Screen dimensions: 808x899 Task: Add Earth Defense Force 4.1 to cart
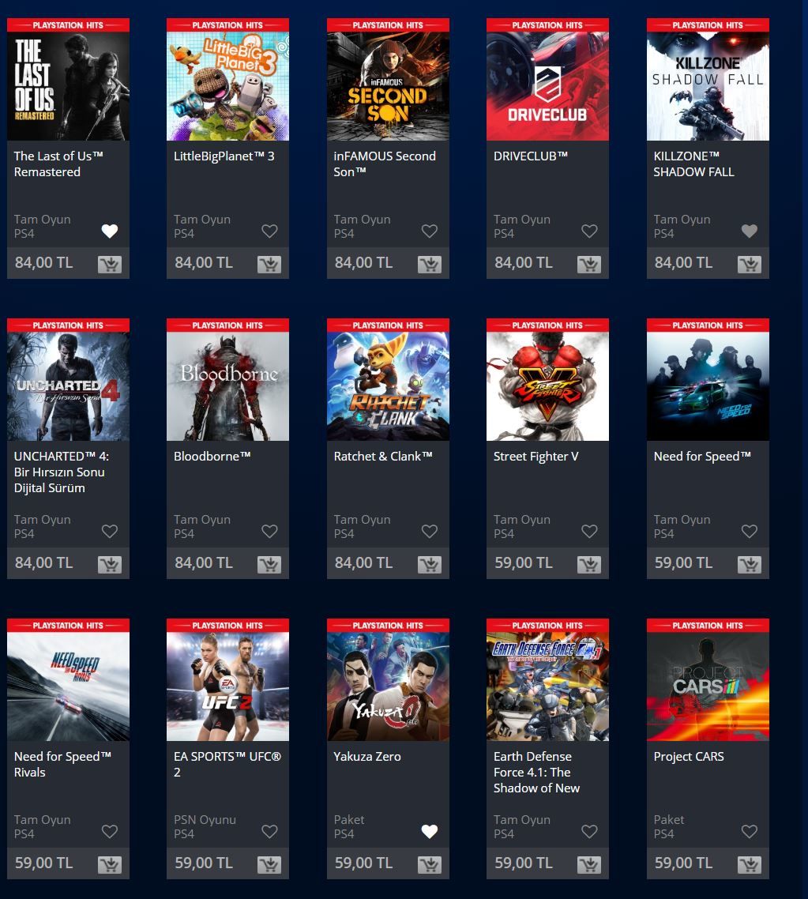point(589,864)
